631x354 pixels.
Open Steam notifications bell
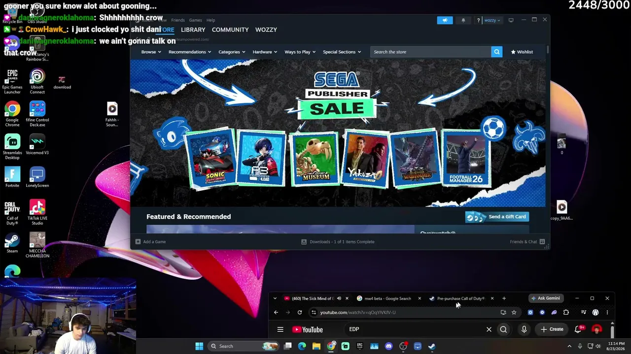[463, 20]
